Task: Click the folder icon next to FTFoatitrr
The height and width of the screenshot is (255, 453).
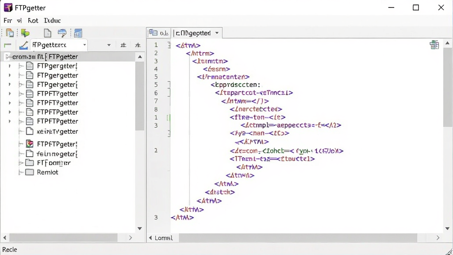Action: 30,163
